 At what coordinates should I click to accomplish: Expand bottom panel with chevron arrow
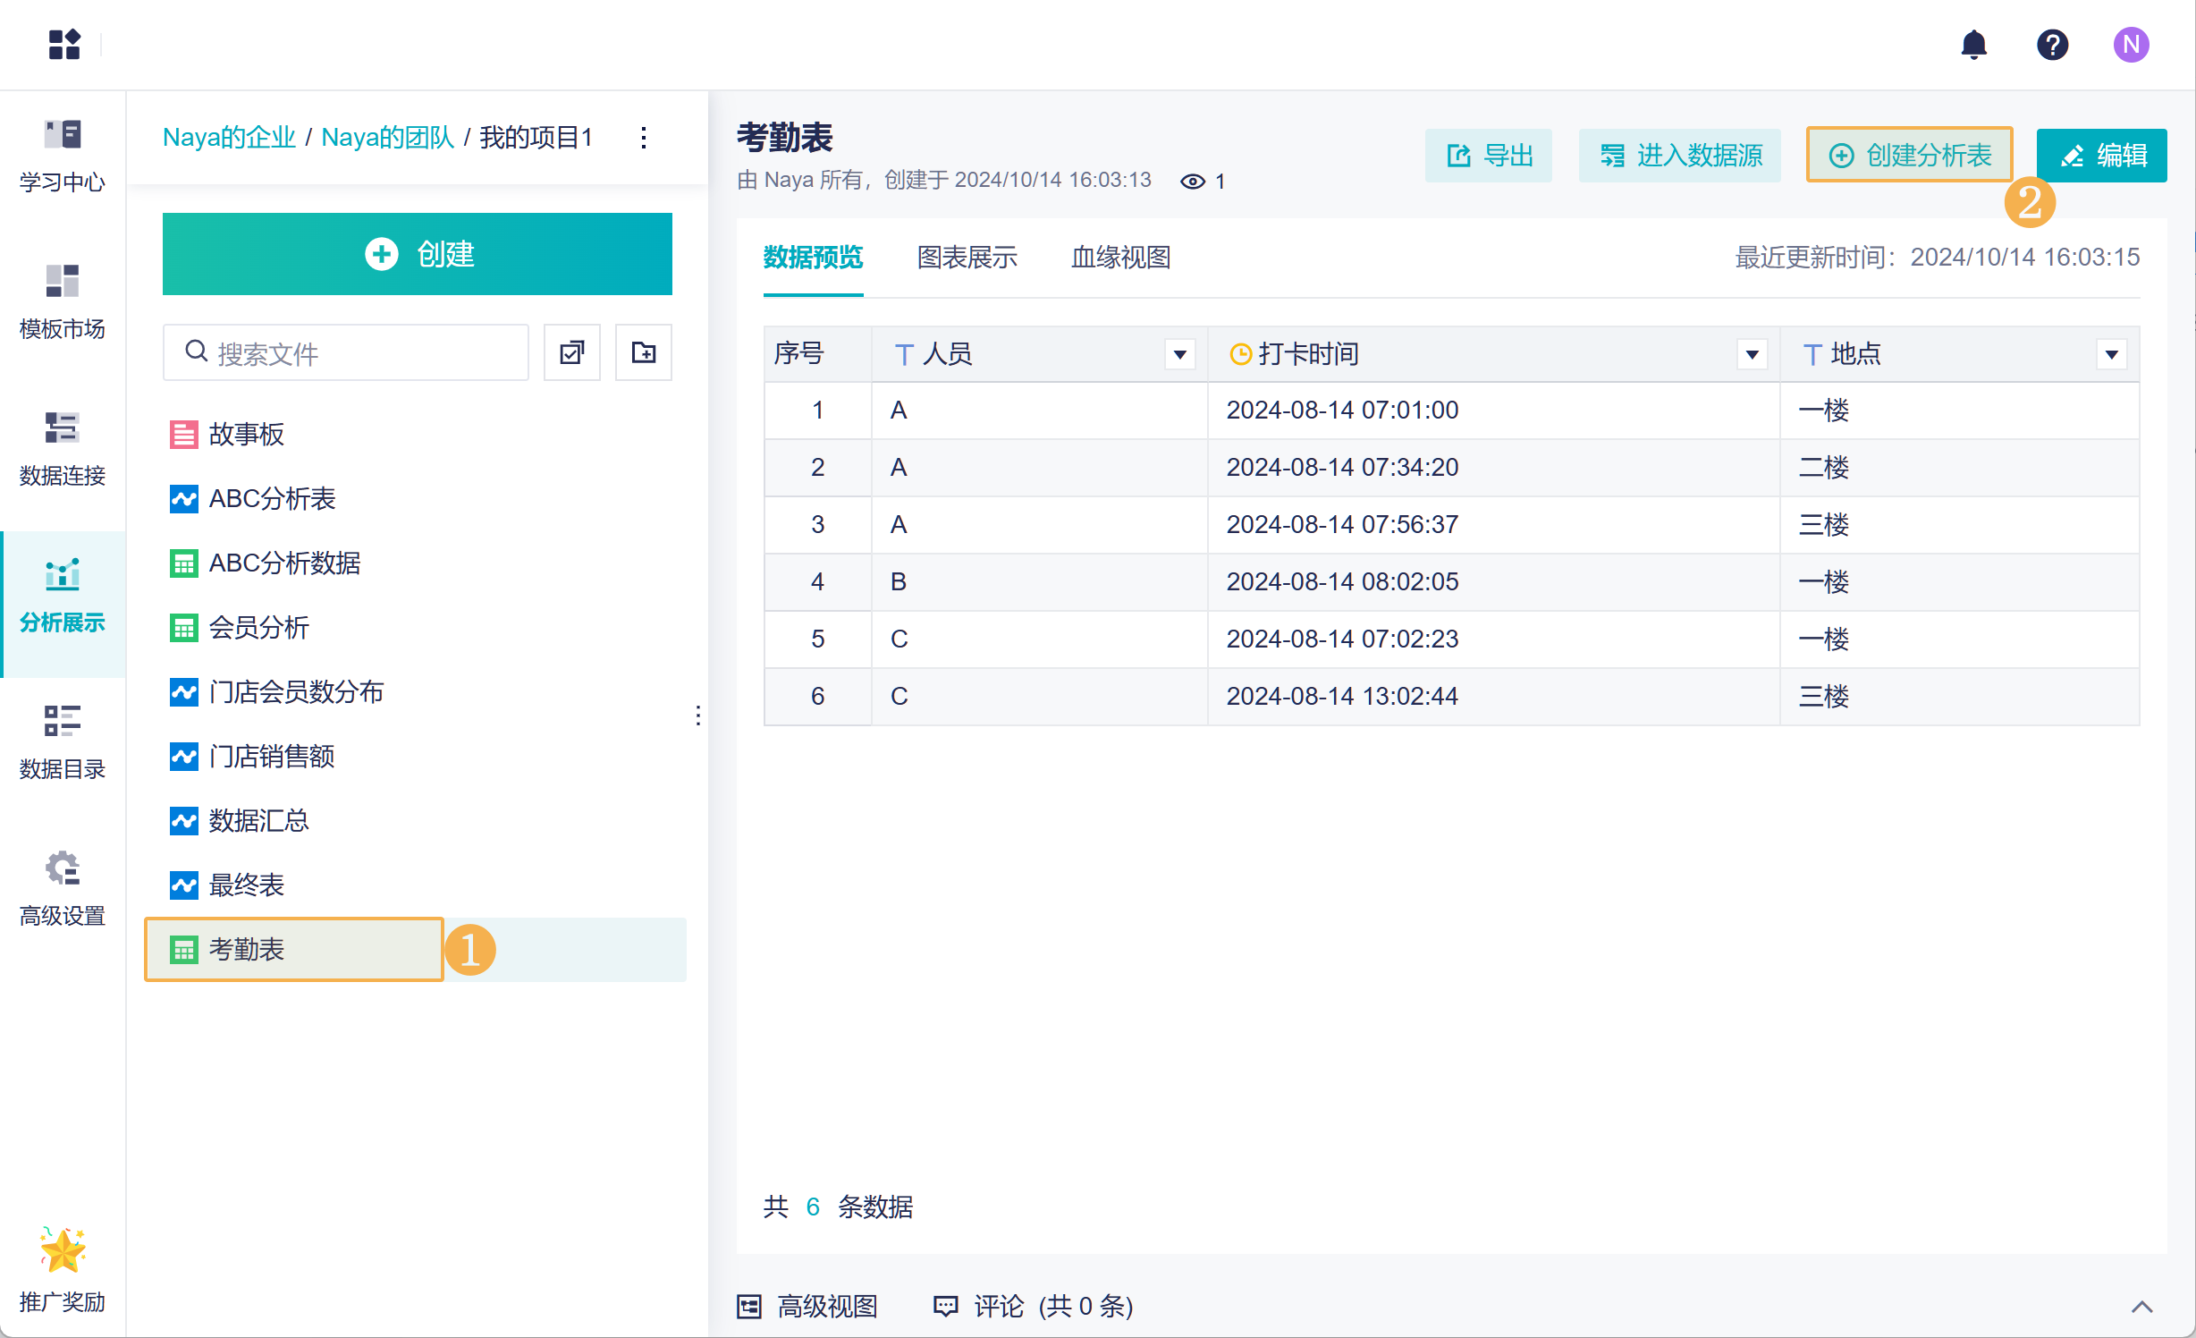point(2141,1307)
